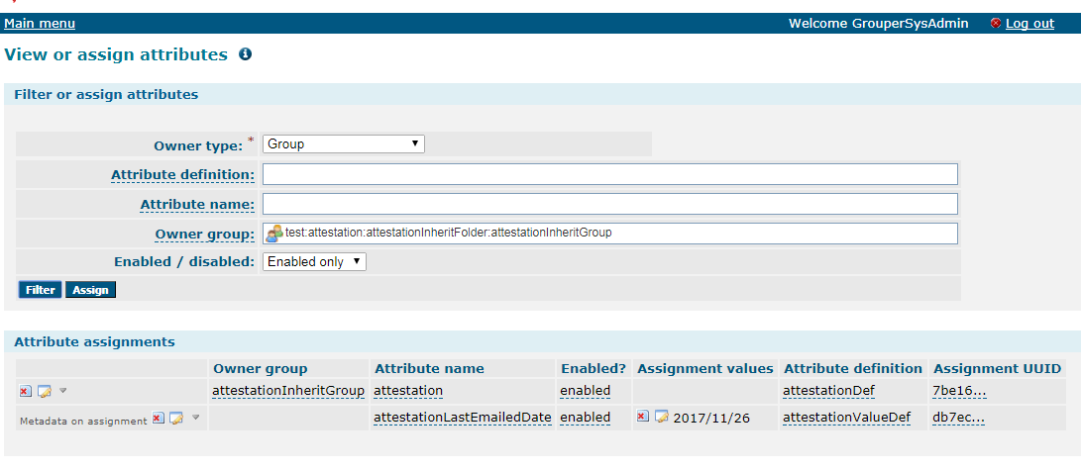Click red Log out icon
This screenshot has width=1081, height=472.
996,24
